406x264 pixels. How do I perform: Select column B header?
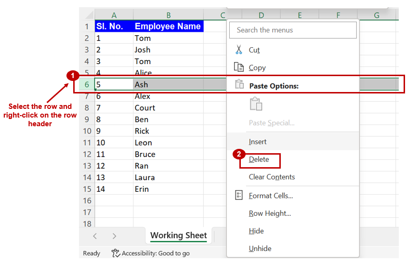168,15
